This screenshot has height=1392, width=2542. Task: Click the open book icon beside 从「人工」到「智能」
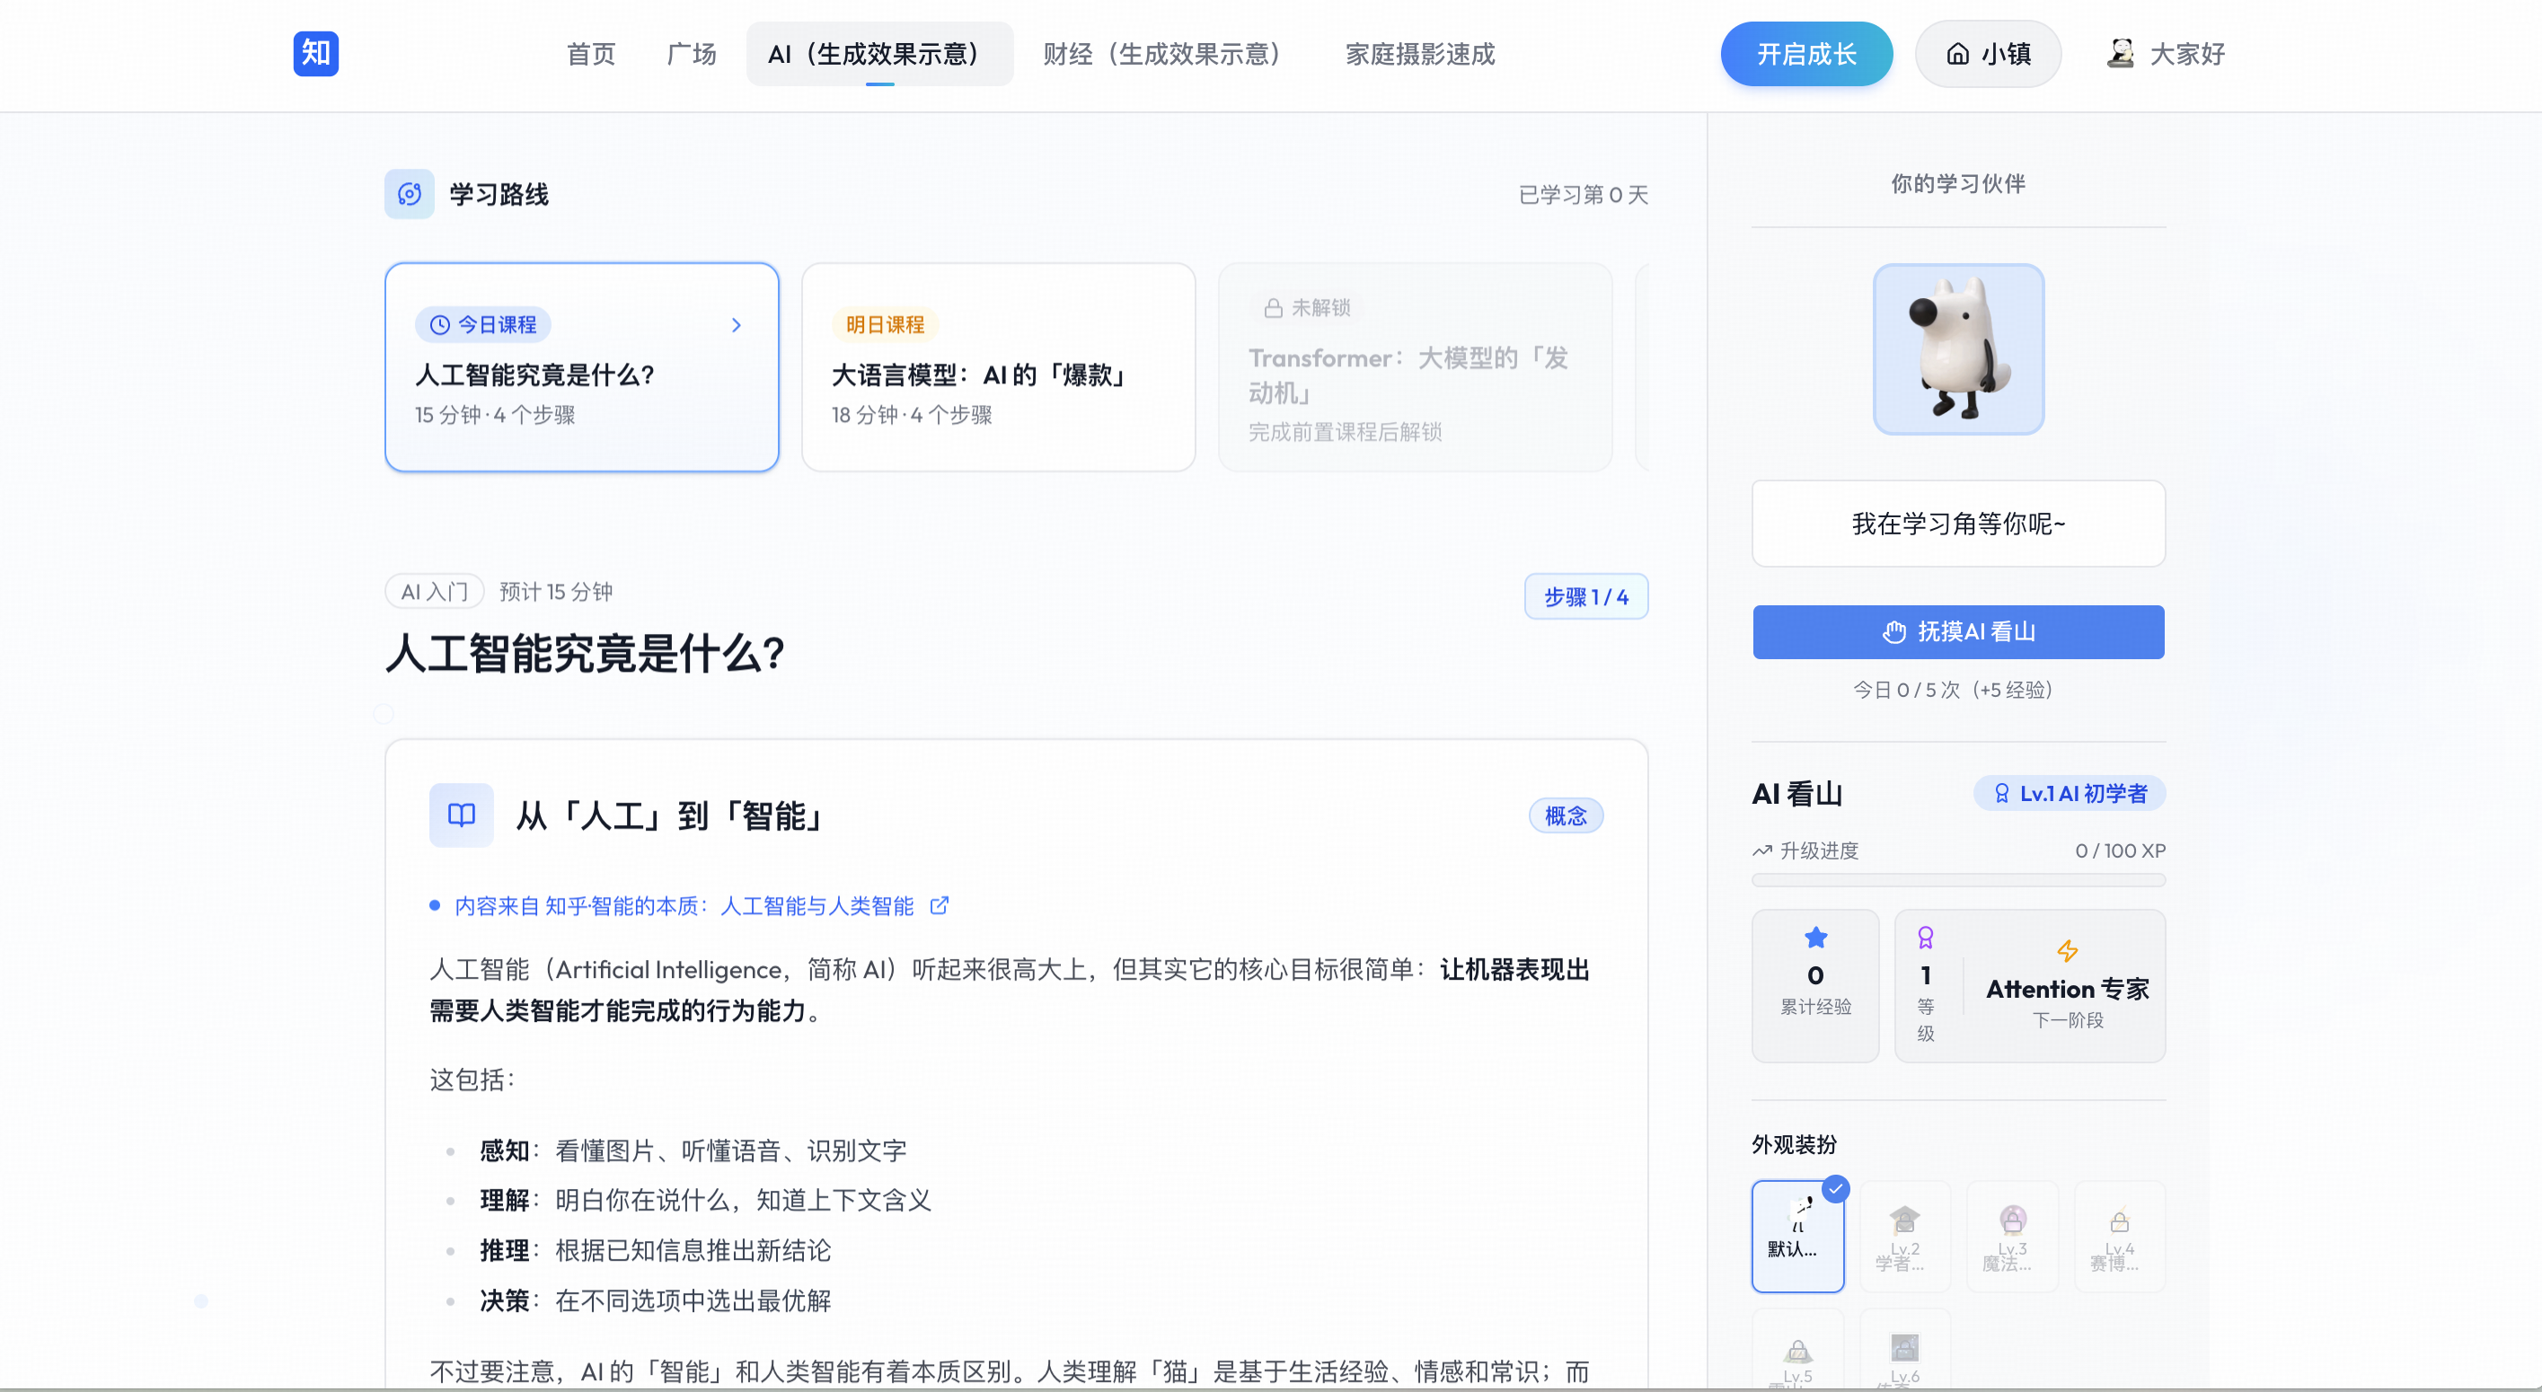click(461, 815)
